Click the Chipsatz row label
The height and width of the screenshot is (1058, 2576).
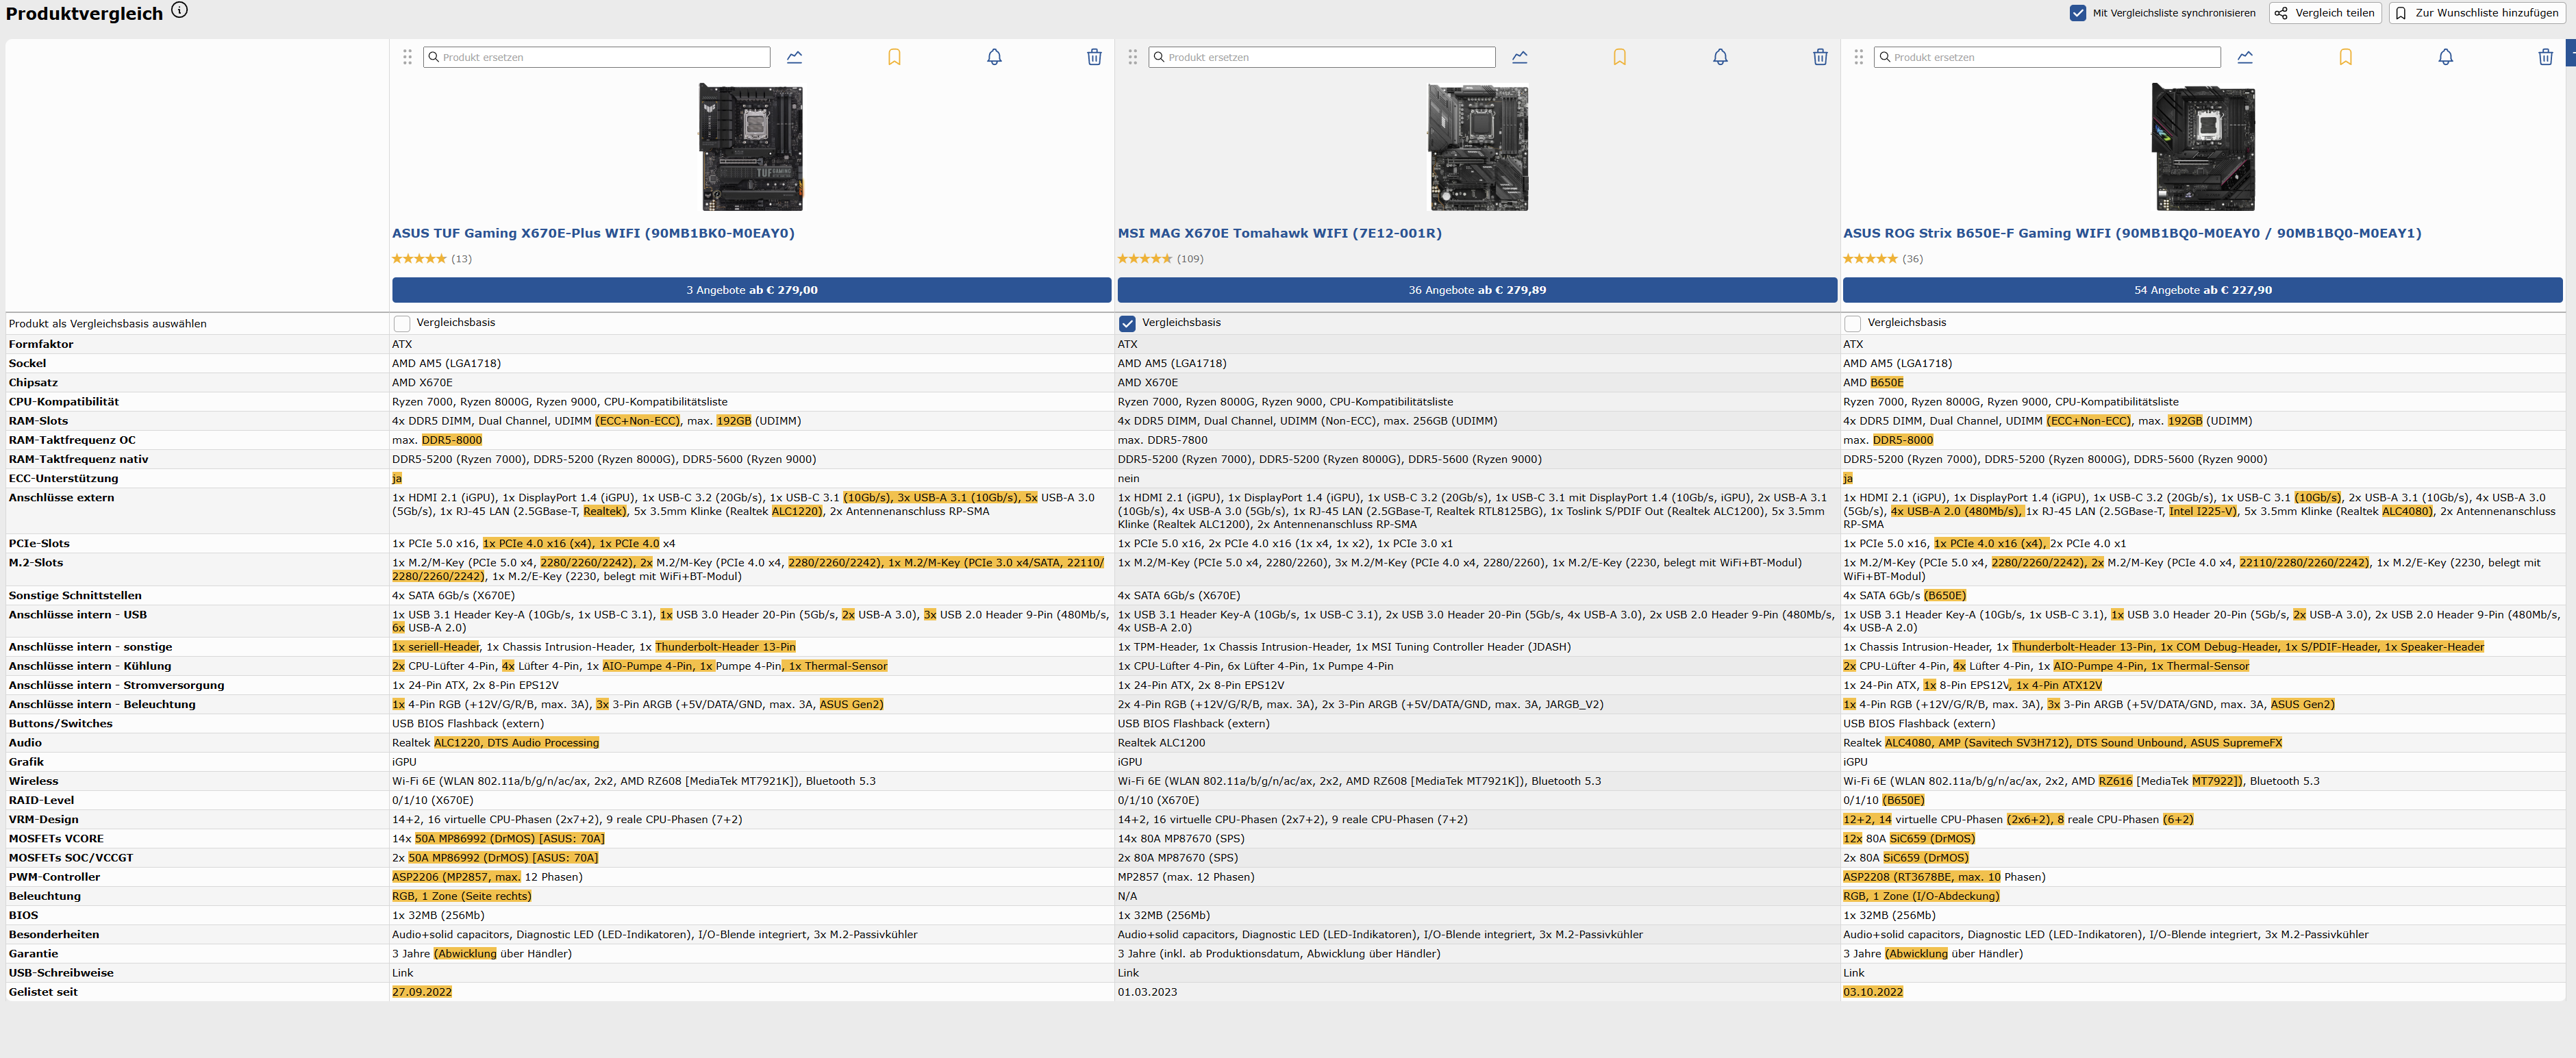pos(33,383)
